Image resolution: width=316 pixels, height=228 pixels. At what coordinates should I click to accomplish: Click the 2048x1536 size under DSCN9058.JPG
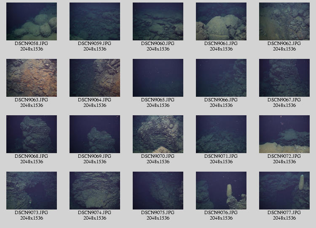[32, 49]
